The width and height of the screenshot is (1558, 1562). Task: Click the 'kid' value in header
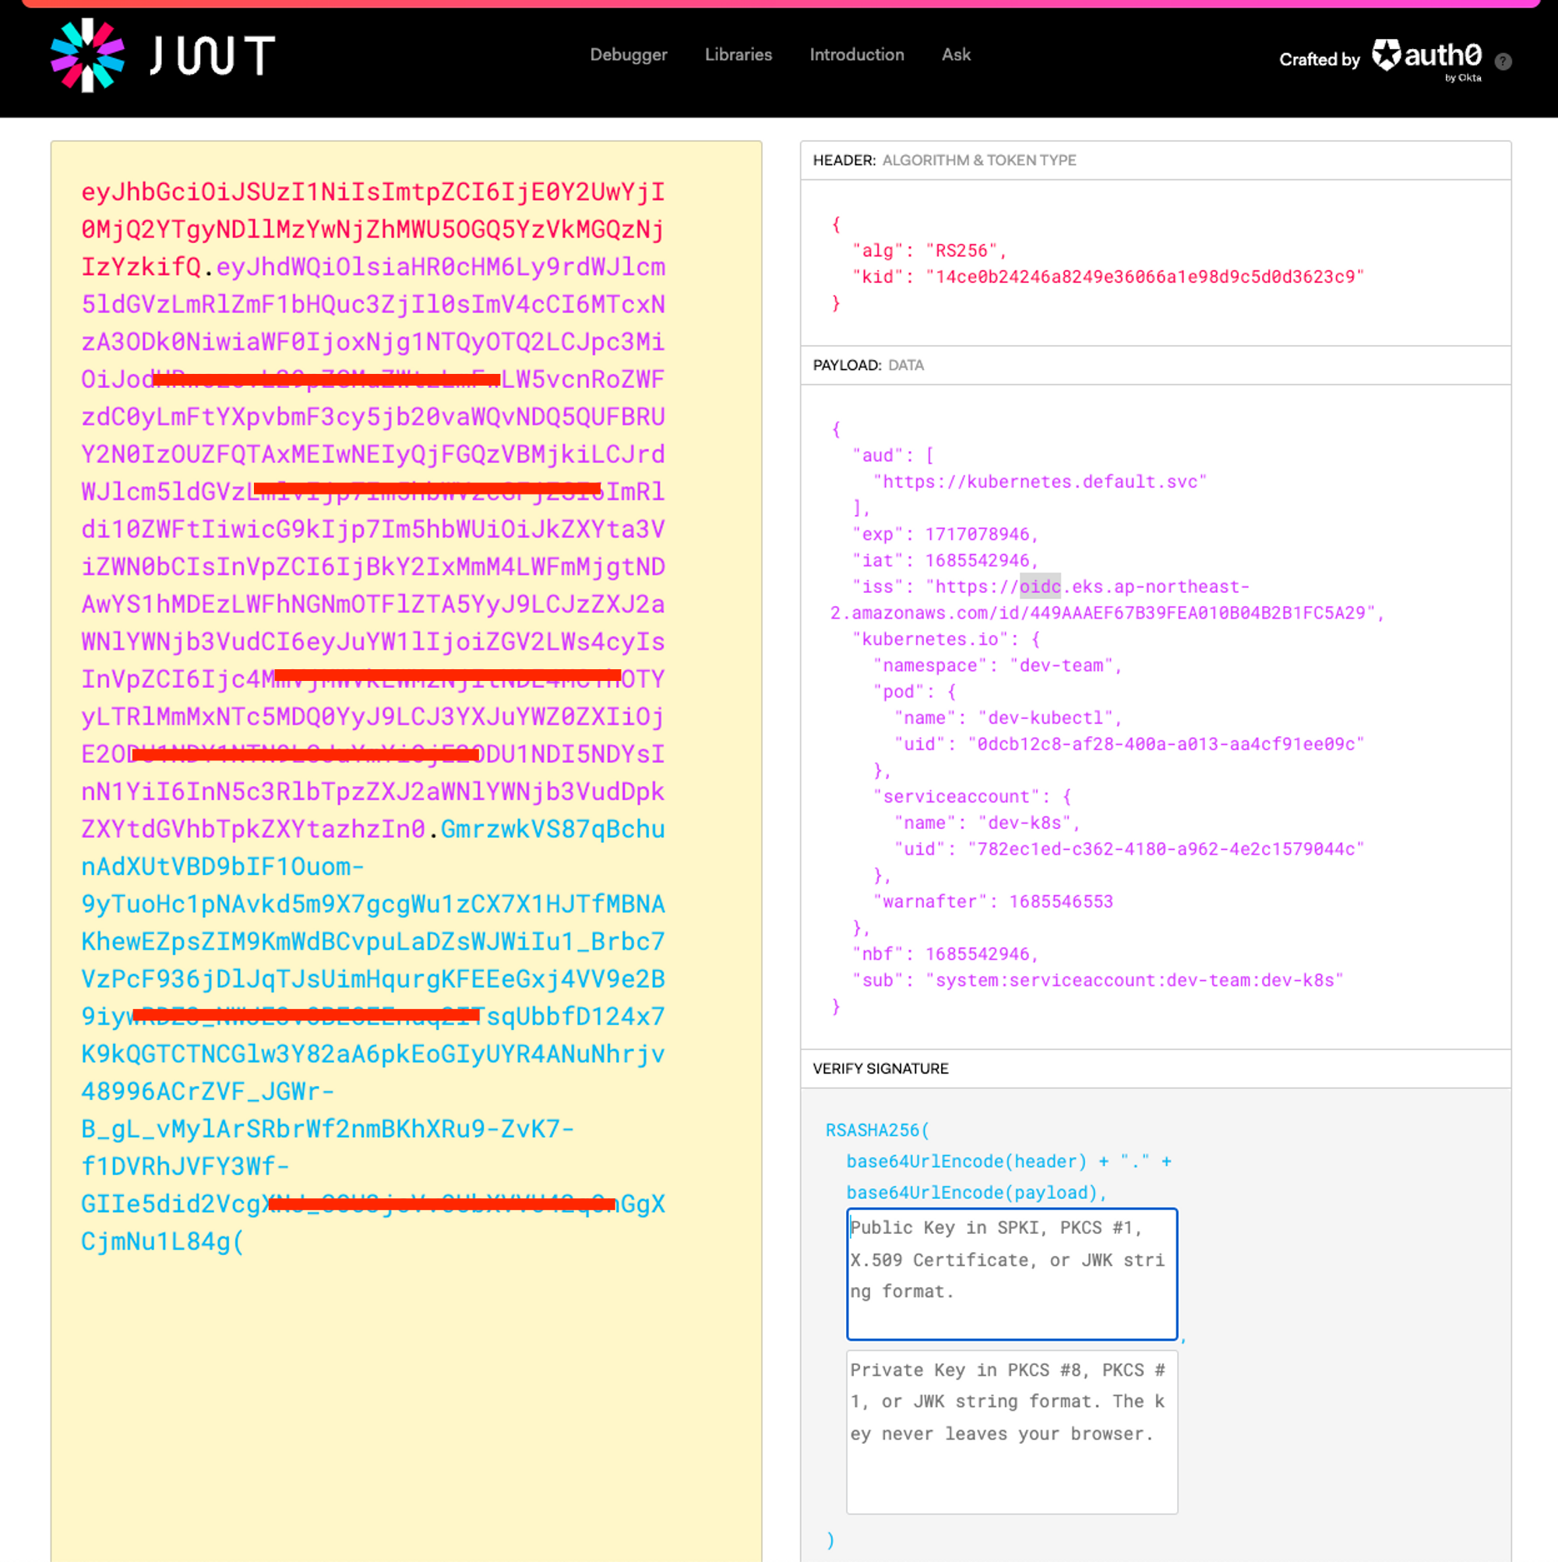point(1144,277)
